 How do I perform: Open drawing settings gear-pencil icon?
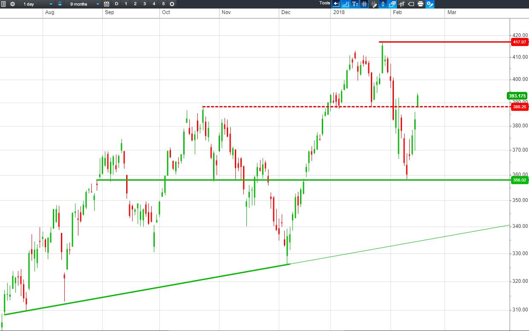coord(430,4)
